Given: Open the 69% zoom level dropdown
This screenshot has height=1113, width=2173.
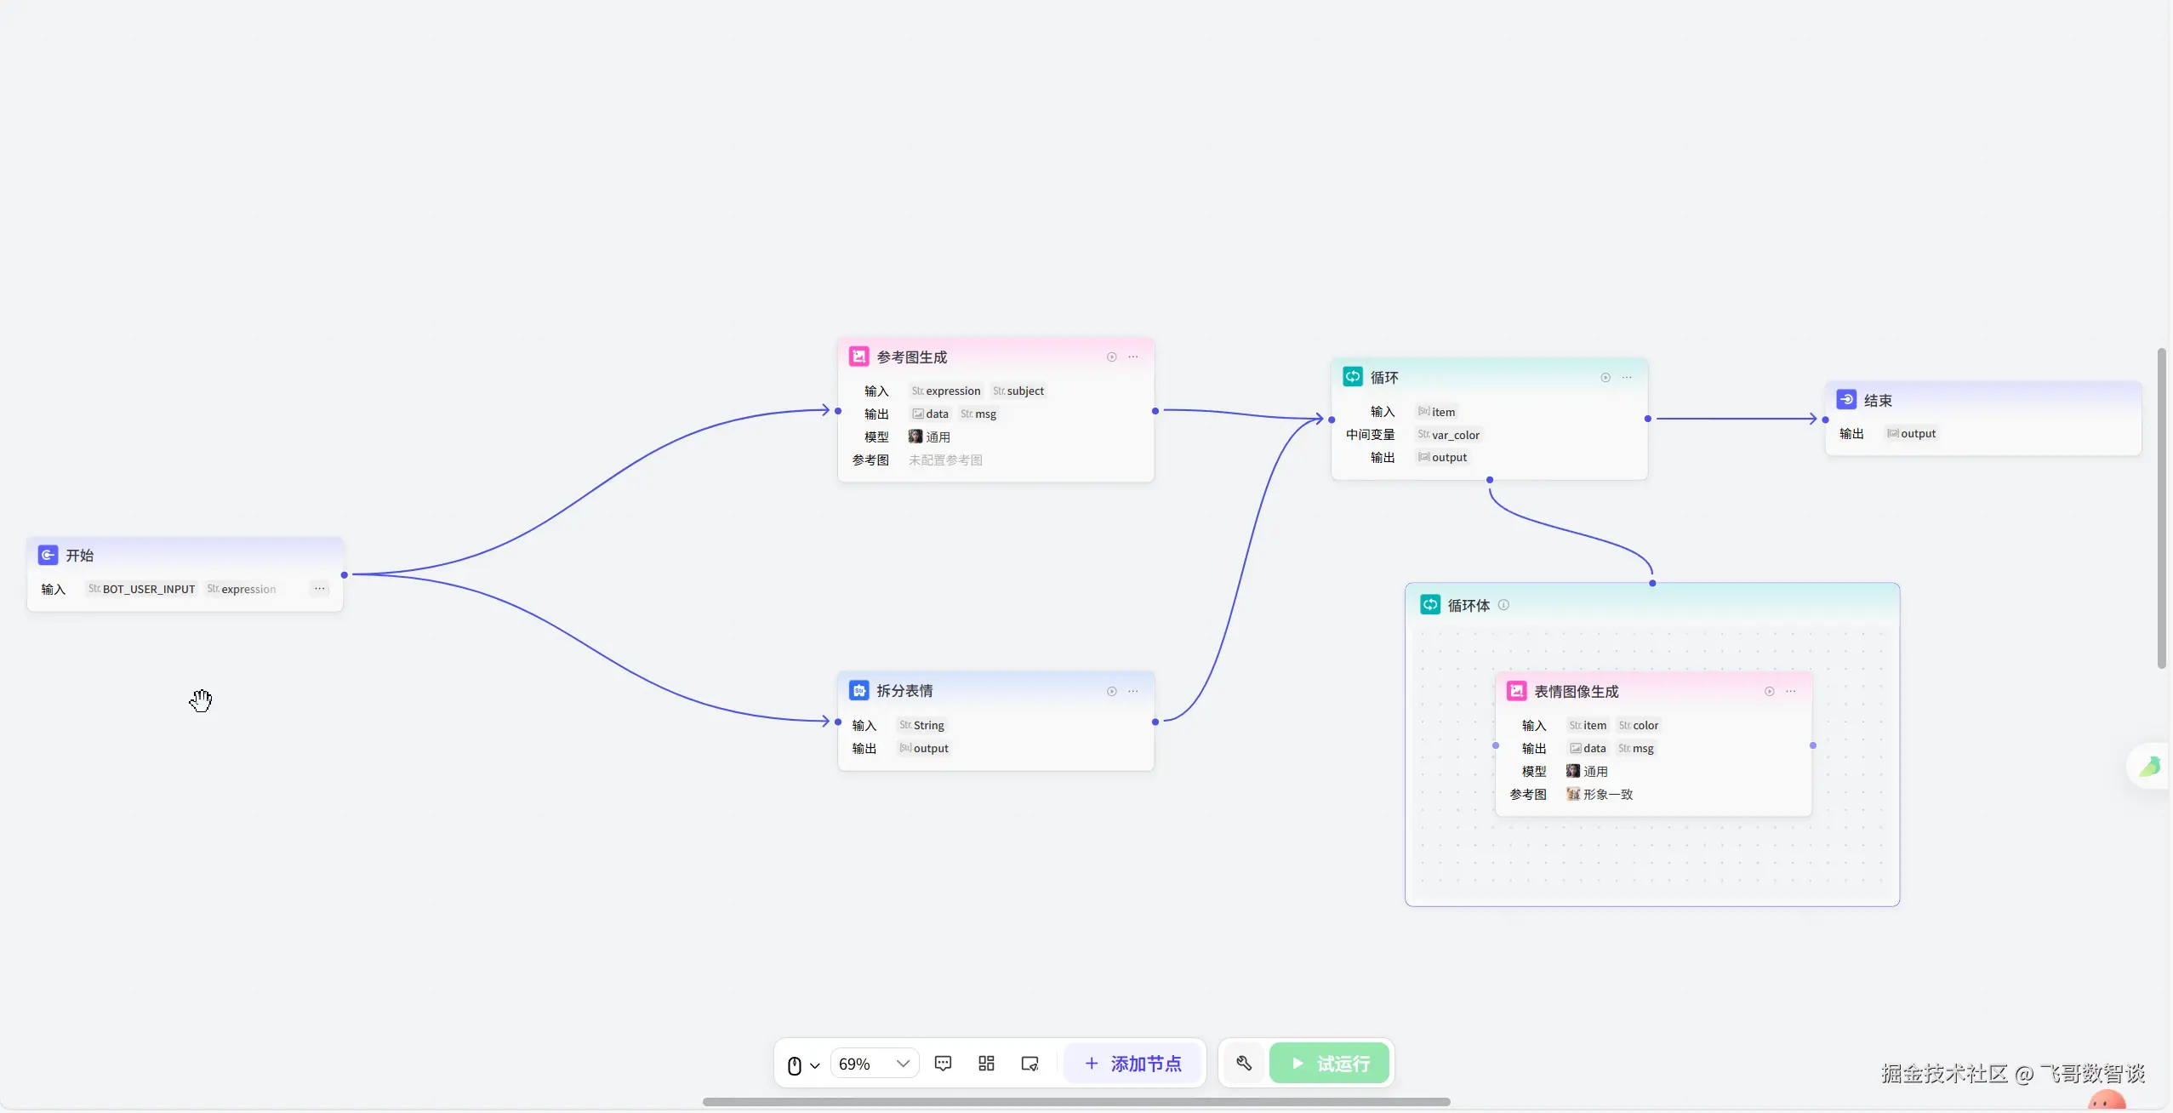Looking at the screenshot, I should tap(874, 1064).
